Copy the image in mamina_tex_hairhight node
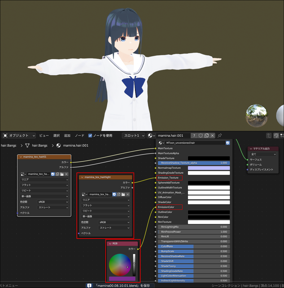This screenshot has height=288, width=284. 119,194
